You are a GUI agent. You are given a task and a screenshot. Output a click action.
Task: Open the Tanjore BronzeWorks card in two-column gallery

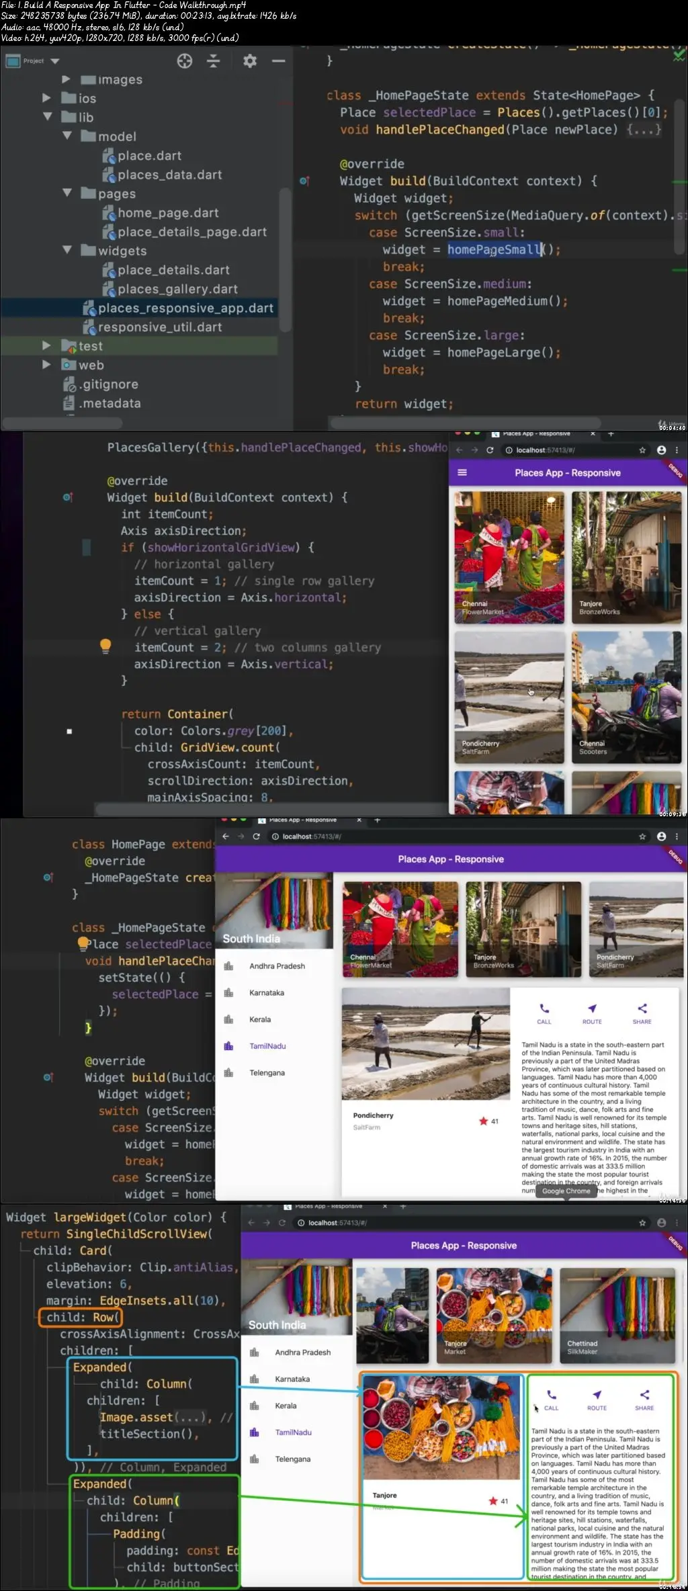point(627,557)
